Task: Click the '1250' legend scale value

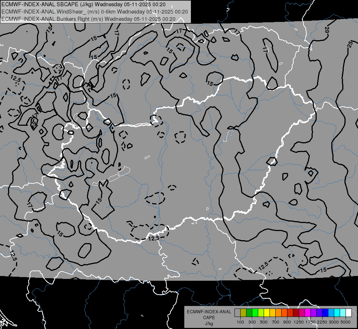Action: [x=299, y=322]
